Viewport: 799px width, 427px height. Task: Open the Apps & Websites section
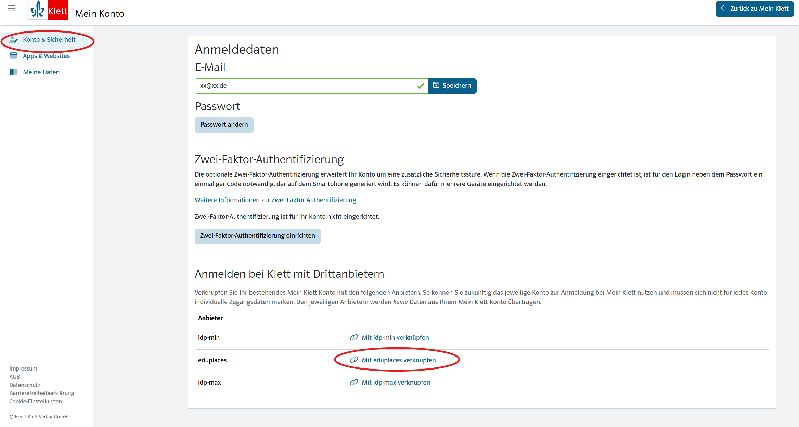click(46, 56)
